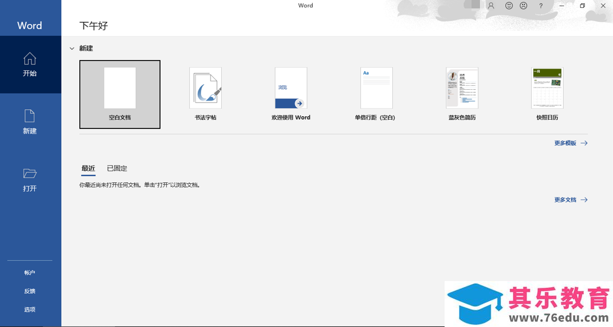Select the 单倍行距 (空白) template
This screenshot has height=327, width=613.
[x=376, y=94]
